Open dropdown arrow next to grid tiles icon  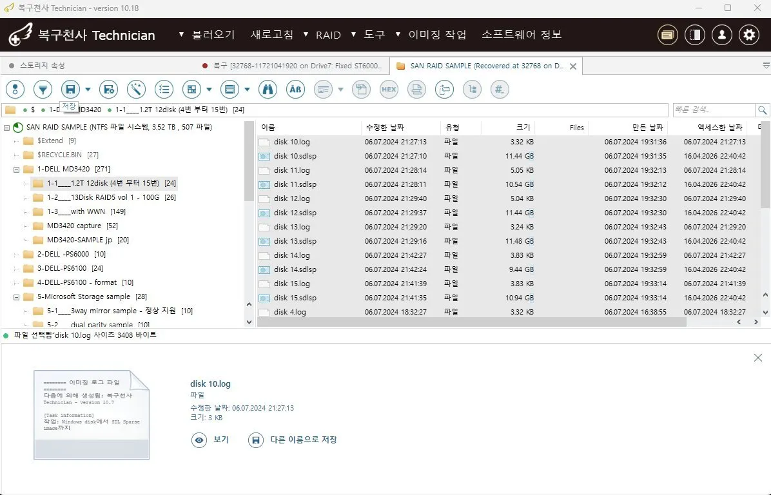point(209,90)
